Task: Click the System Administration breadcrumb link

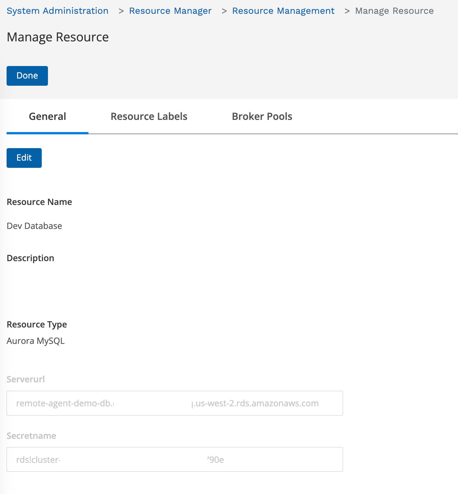Action: 57,11
